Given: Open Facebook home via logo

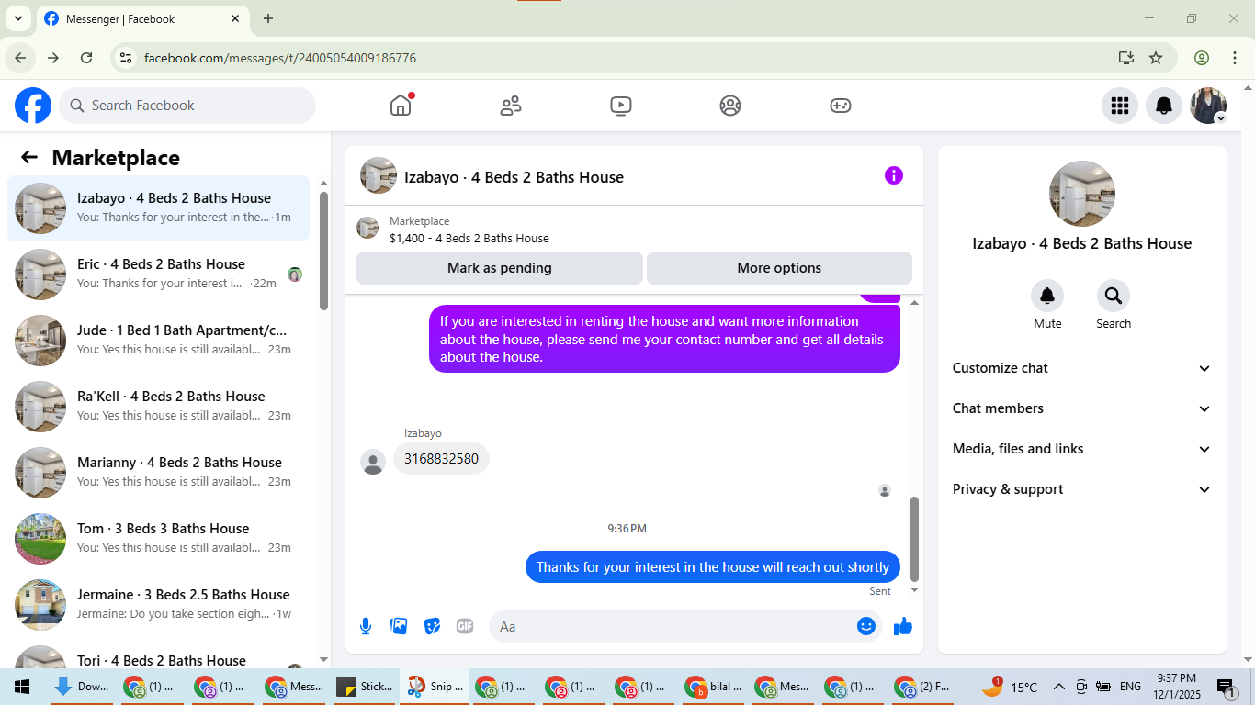Looking at the screenshot, I should click(x=33, y=106).
